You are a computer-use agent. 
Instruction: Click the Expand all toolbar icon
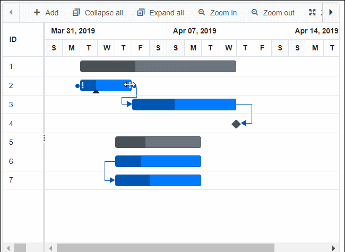[x=141, y=12]
